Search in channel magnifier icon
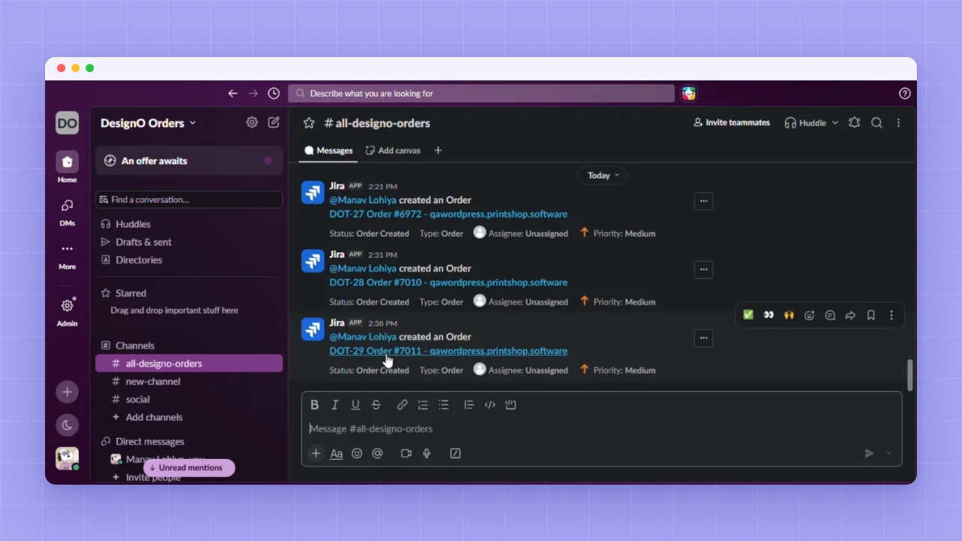The width and height of the screenshot is (962, 541). pyautogui.click(x=876, y=122)
